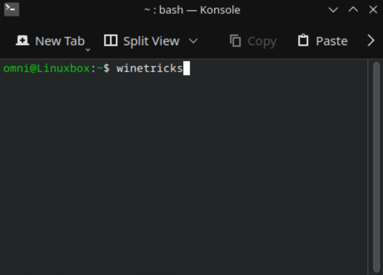Open the New Tab dropdown arrow
The height and width of the screenshot is (275, 383).
point(88,49)
